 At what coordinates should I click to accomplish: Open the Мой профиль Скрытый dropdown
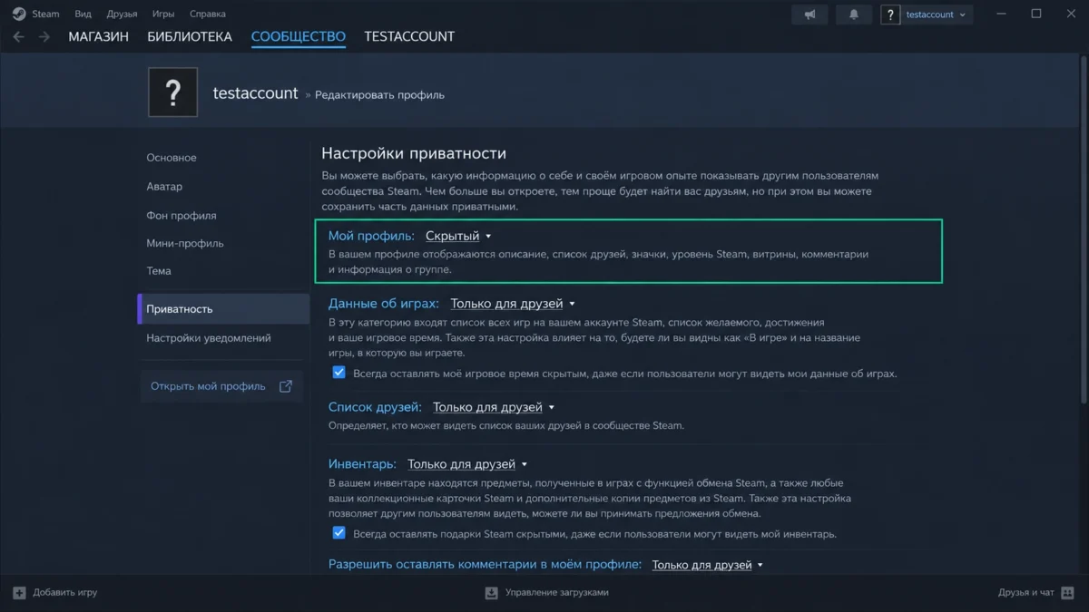pyautogui.click(x=458, y=236)
